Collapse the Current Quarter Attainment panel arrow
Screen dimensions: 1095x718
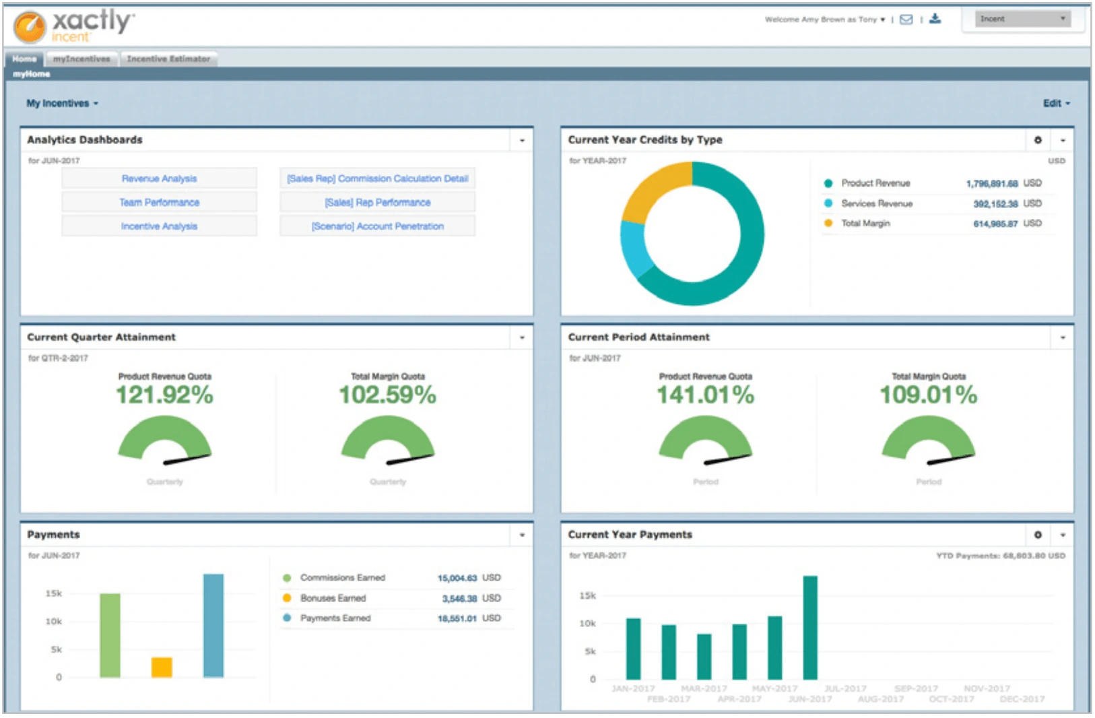(522, 337)
